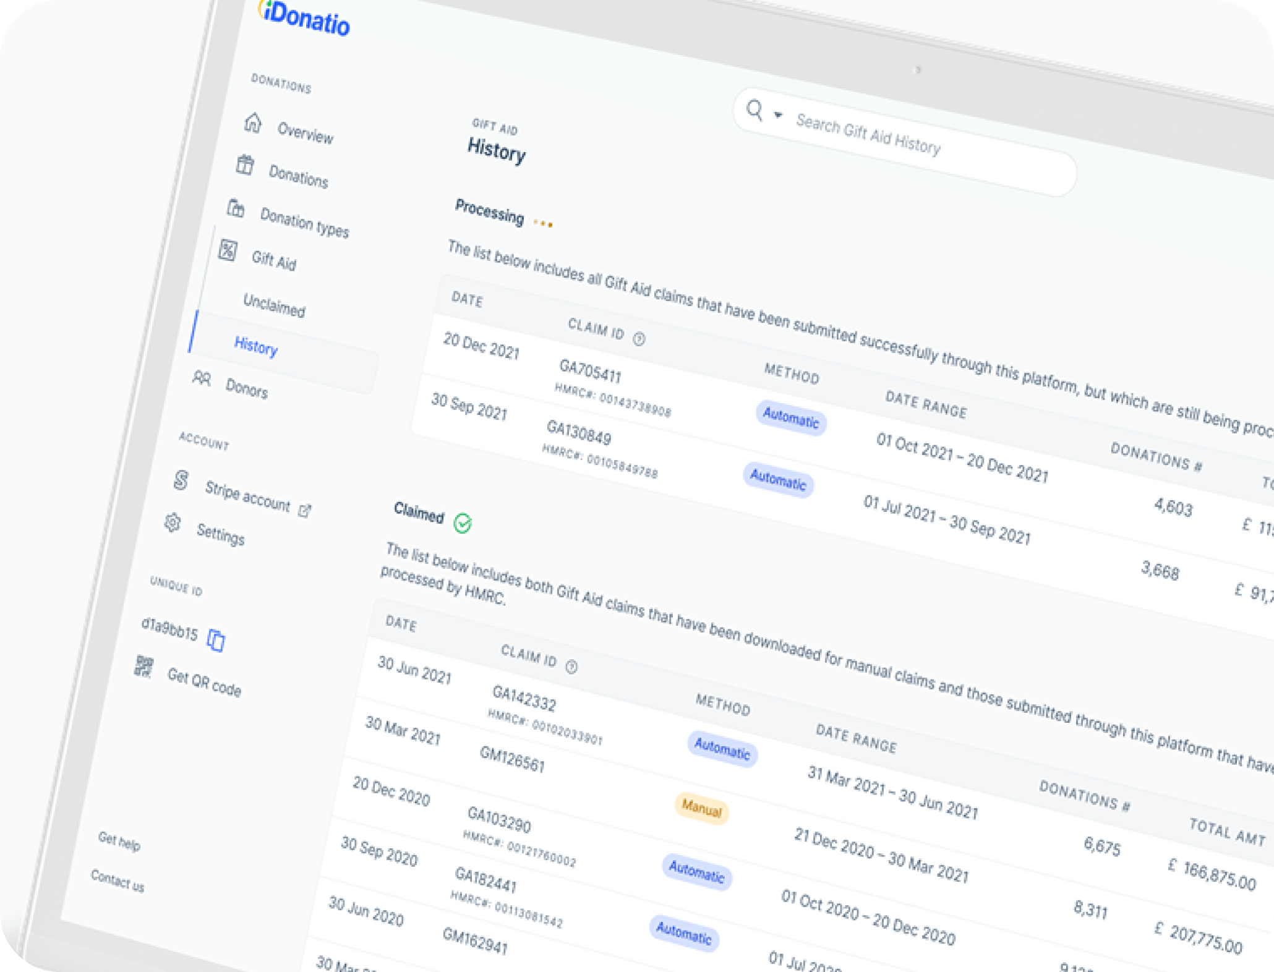This screenshot has height=972, width=1274.
Task: Click the donations count 6,675
Action: tap(1101, 845)
